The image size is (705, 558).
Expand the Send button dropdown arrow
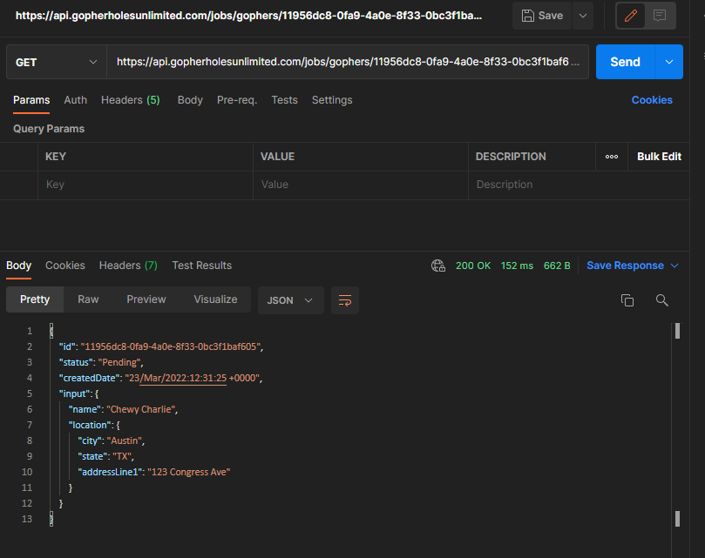click(668, 62)
